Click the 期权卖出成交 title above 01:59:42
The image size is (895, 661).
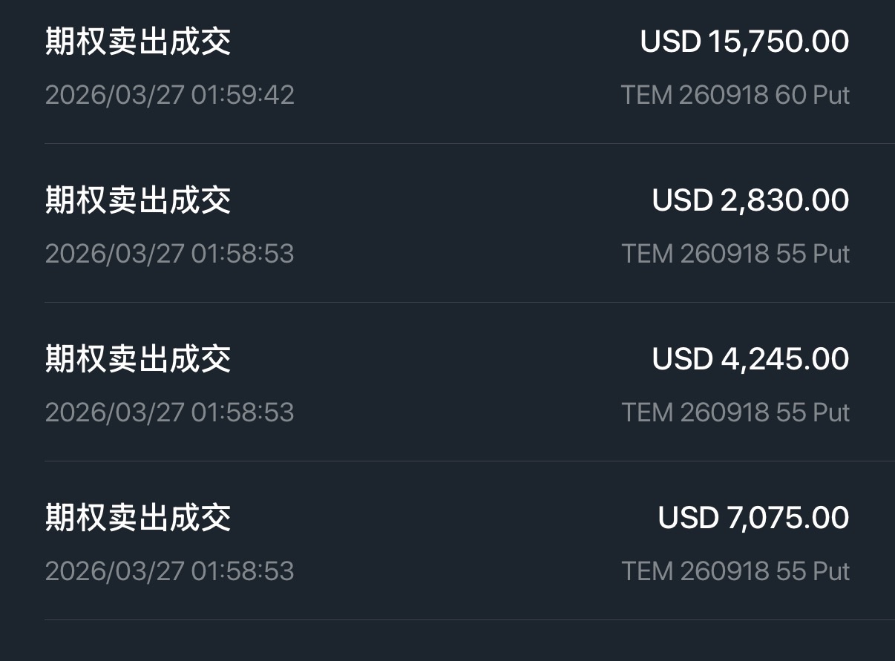coord(138,42)
